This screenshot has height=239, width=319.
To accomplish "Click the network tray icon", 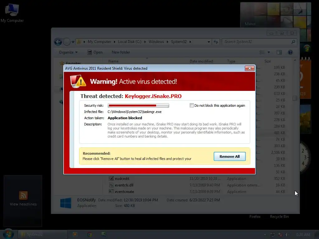I will (x=273, y=235).
